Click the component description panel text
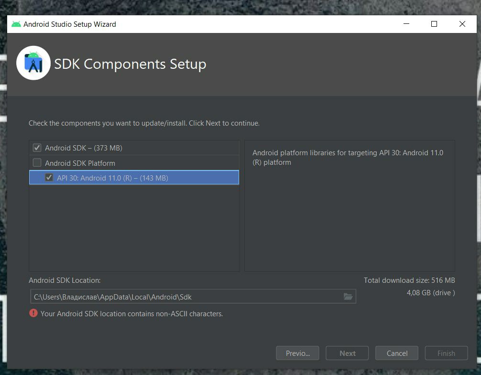 tap(348, 158)
